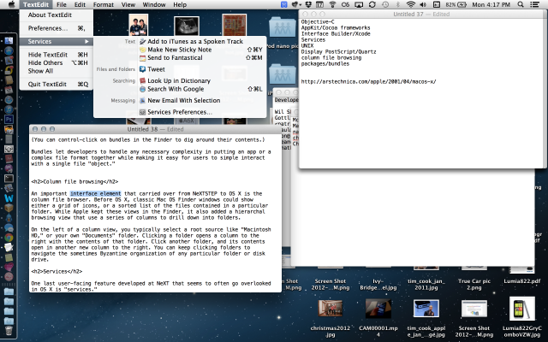Launch Safari from the Dock
Screen dimensions: 548x342
pos(9,100)
